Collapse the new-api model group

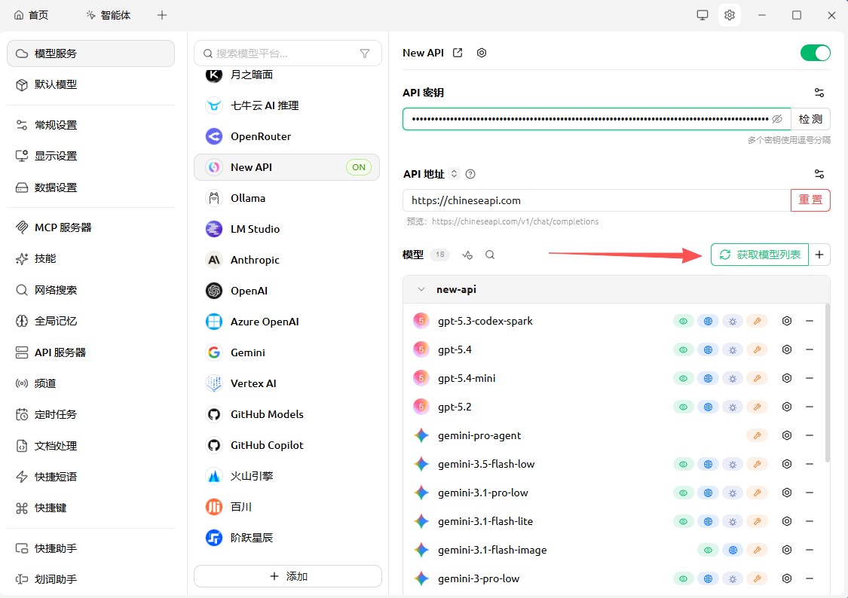421,289
